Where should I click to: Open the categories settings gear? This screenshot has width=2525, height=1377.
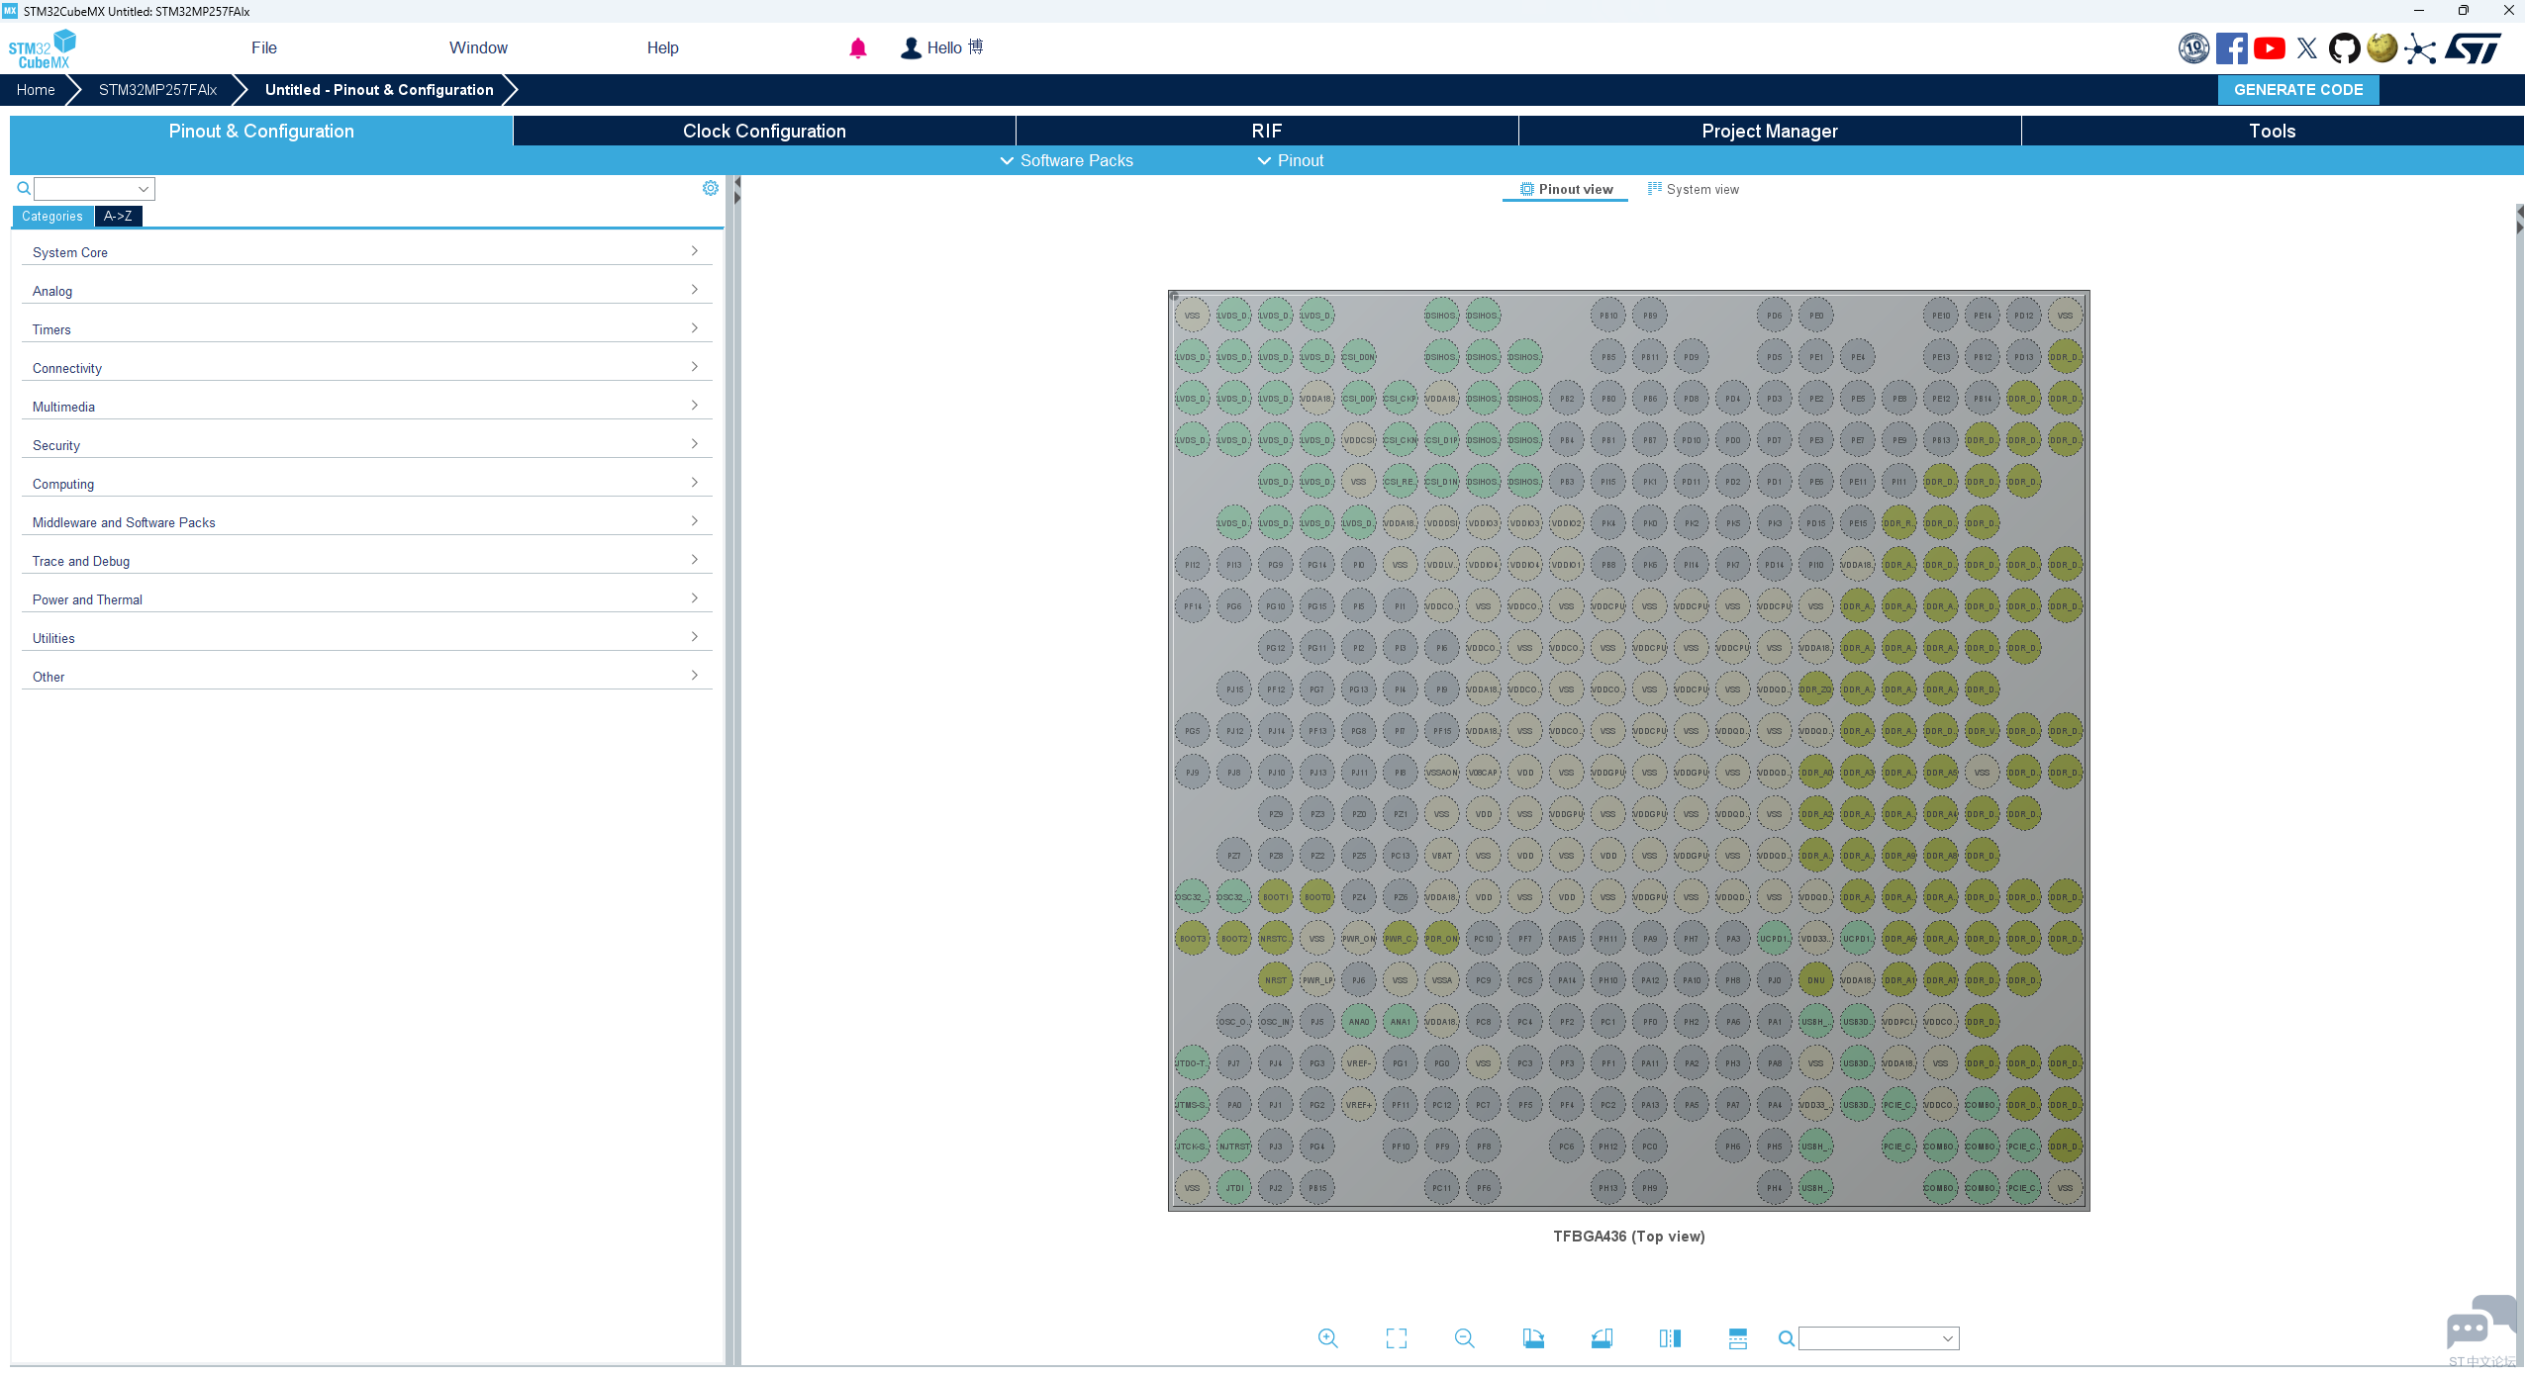coord(711,188)
